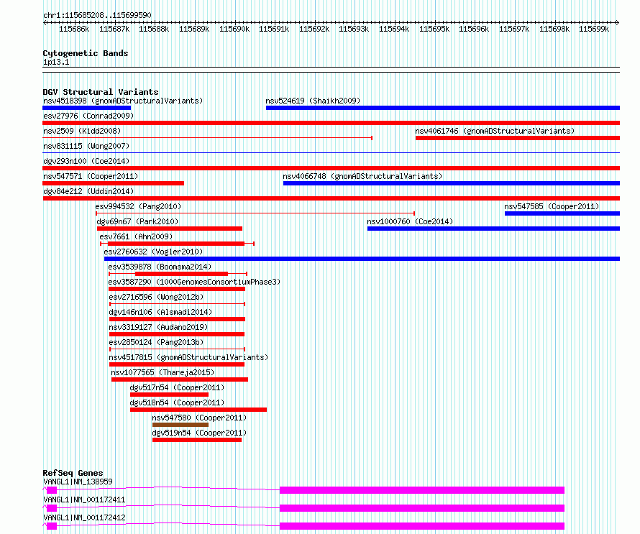This screenshot has width=640, height=534.
Task: Select esv994532 (Pang2010) variant
Action: pos(255,213)
